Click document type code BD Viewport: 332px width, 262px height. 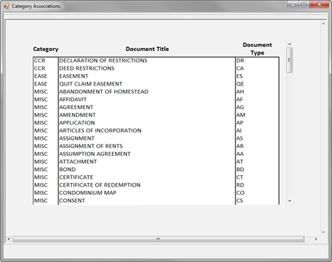coord(240,170)
